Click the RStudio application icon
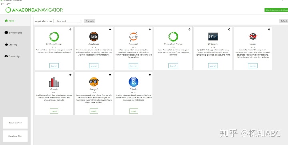288x145 pixels. pos(134,82)
